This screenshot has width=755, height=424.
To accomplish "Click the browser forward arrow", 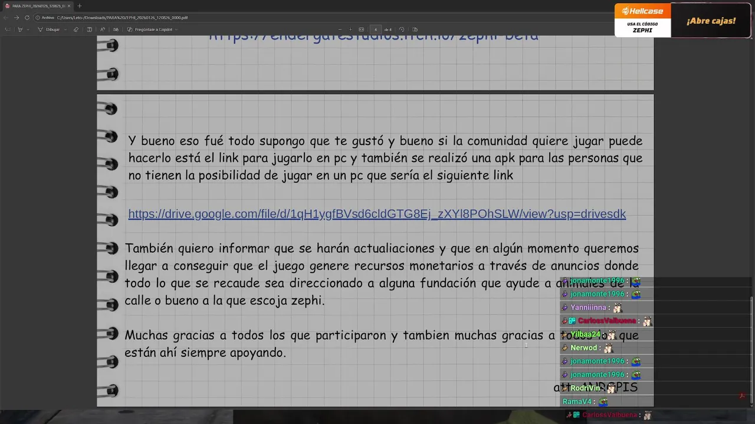I will (17, 18).
